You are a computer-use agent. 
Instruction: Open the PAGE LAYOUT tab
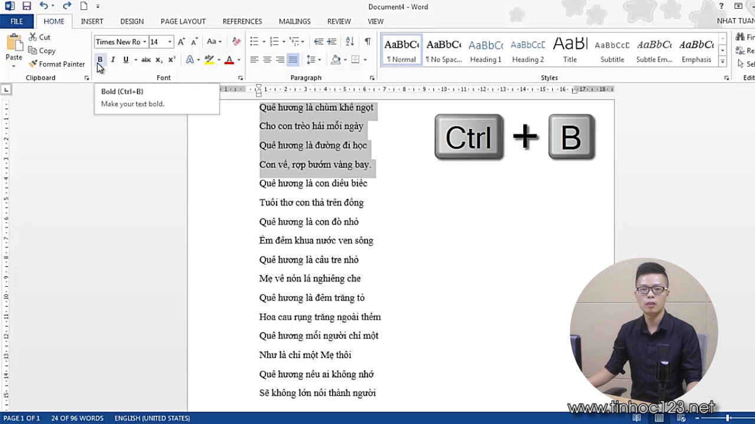[x=183, y=21]
